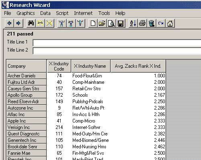Click the a+b calculate expression icon
Screen dimensions: 201x160
[x=40, y=23]
